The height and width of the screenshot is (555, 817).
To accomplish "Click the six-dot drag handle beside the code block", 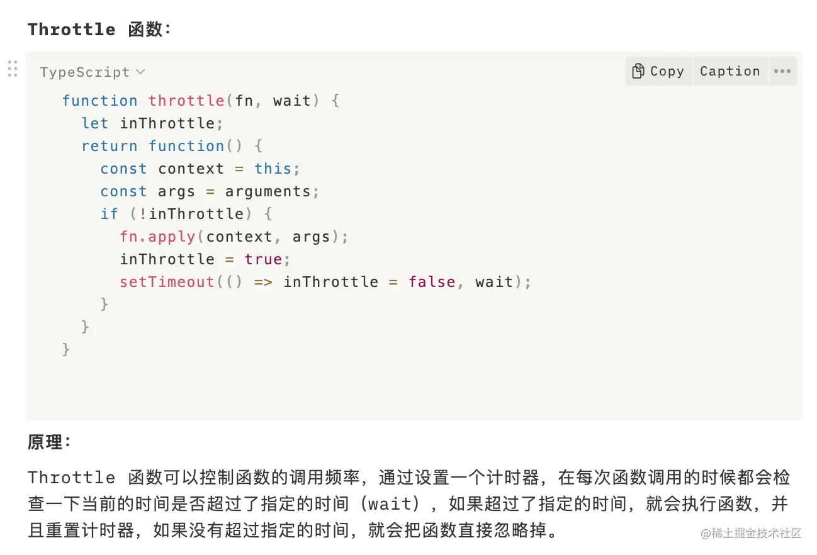I will pyautogui.click(x=13, y=68).
